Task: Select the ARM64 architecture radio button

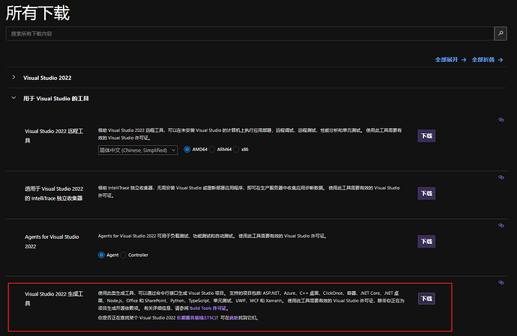Action: coord(212,149)
